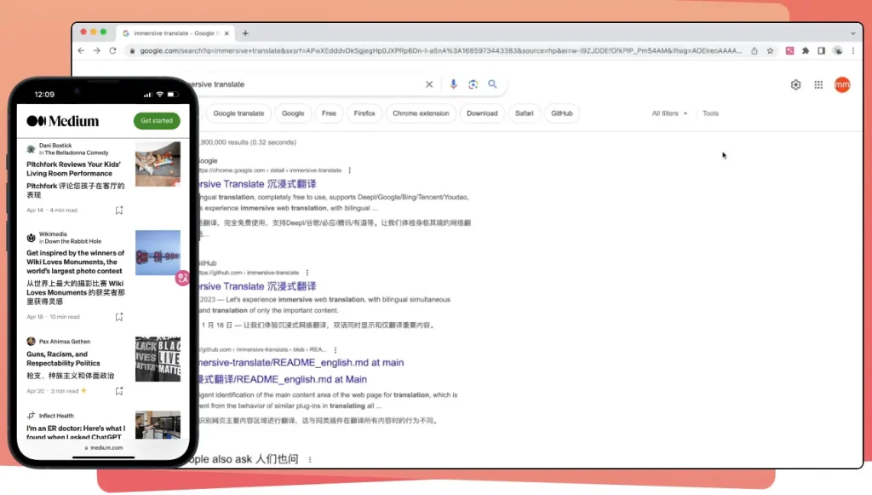
Task: Reload the page with the refresh icon
Action: [113, 50]
